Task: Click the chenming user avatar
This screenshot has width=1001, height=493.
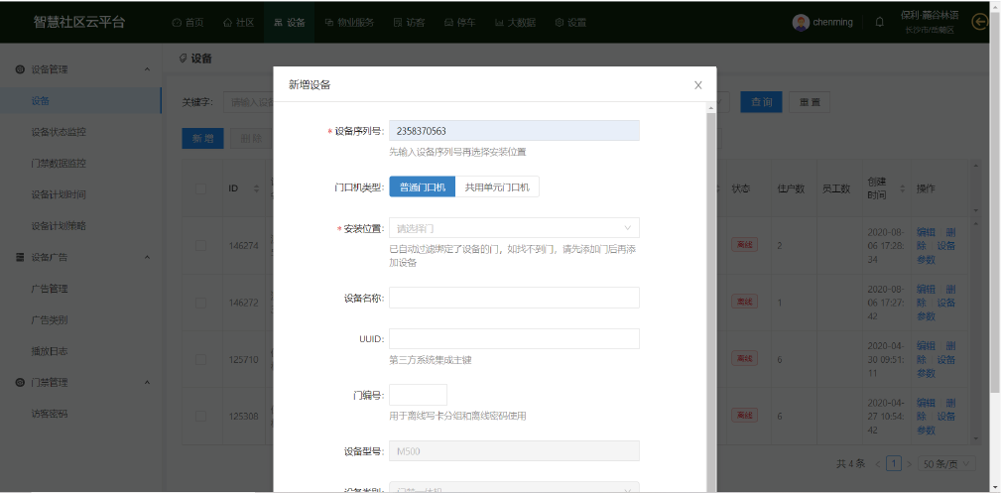Action: point(801,23)
